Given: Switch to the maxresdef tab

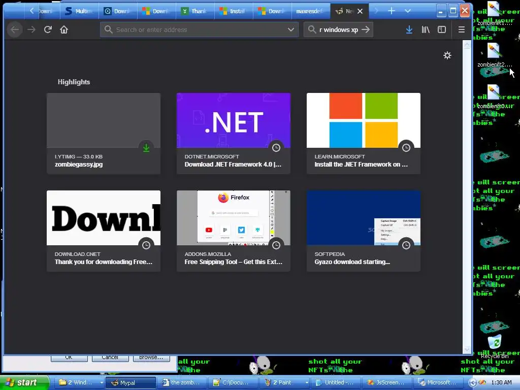Looking at the screenshot, I should (x=311, y=11).
